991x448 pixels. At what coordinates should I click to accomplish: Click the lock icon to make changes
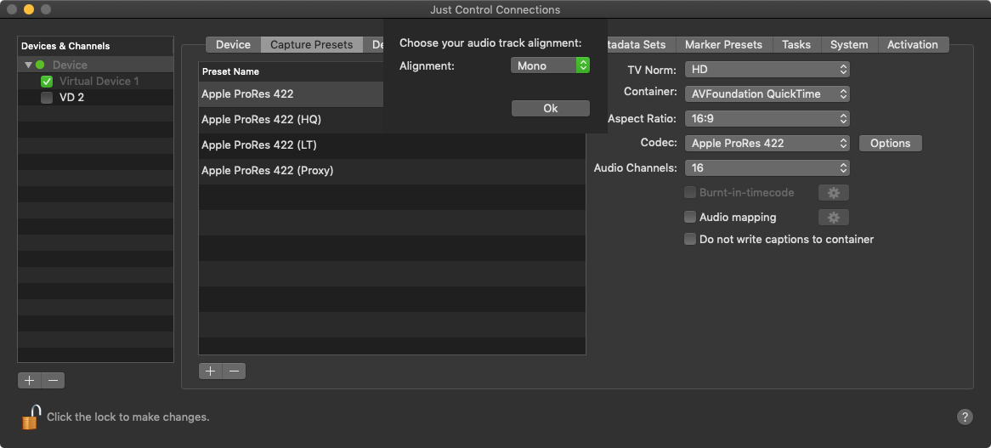point(31,417)
